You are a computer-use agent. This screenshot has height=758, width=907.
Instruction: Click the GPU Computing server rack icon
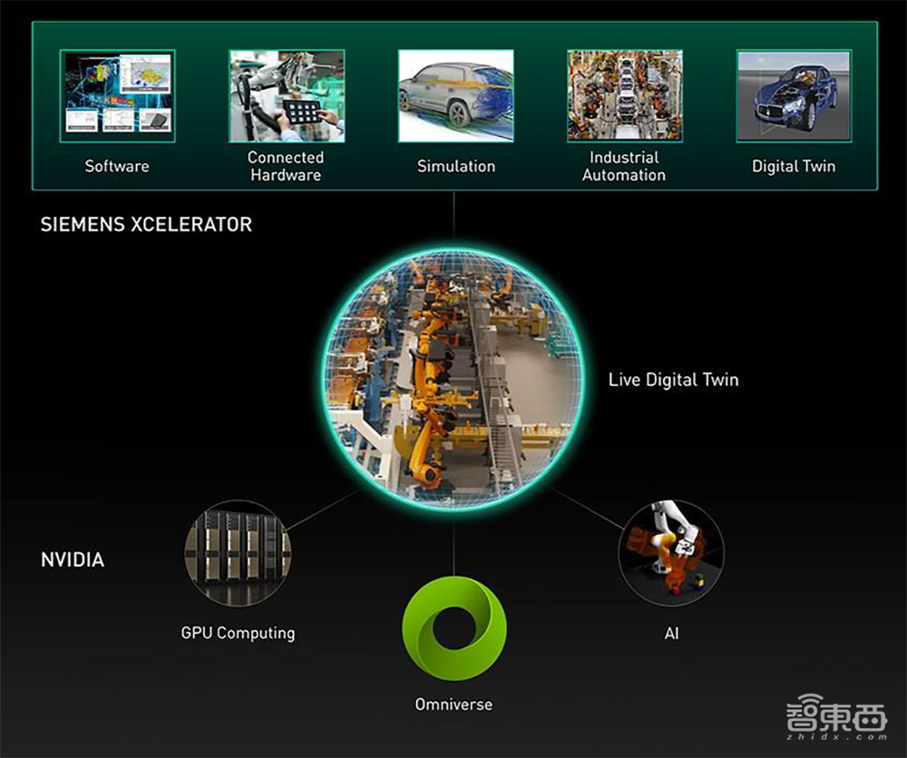pyautogui.click(x=238, y=553)
